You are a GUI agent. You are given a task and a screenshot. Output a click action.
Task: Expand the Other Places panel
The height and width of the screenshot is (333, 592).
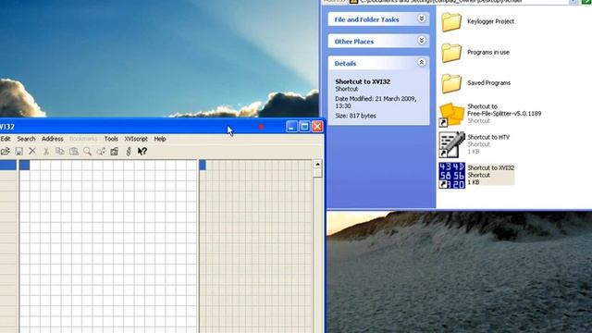422,41
